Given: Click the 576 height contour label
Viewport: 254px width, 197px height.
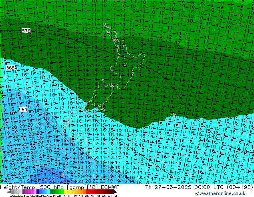Looking at the screenshot, I should [x=26, y=31].
